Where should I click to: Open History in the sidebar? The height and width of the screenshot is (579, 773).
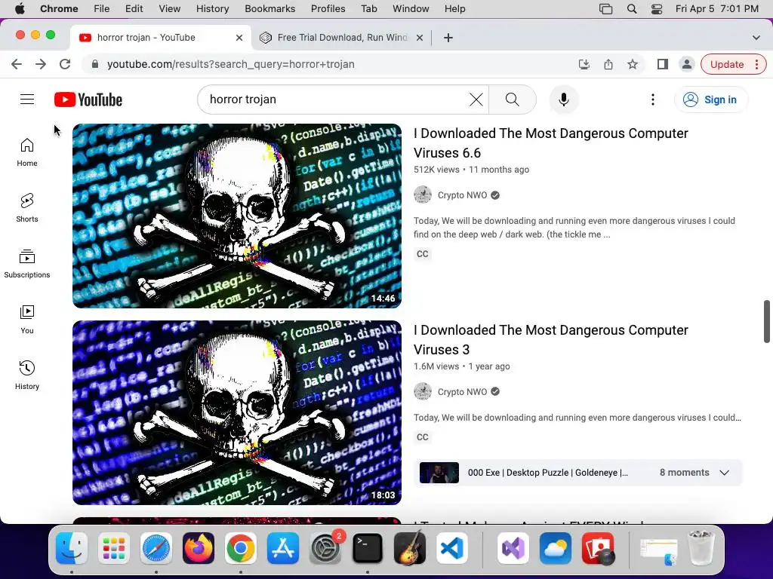[x=27, y=375]
